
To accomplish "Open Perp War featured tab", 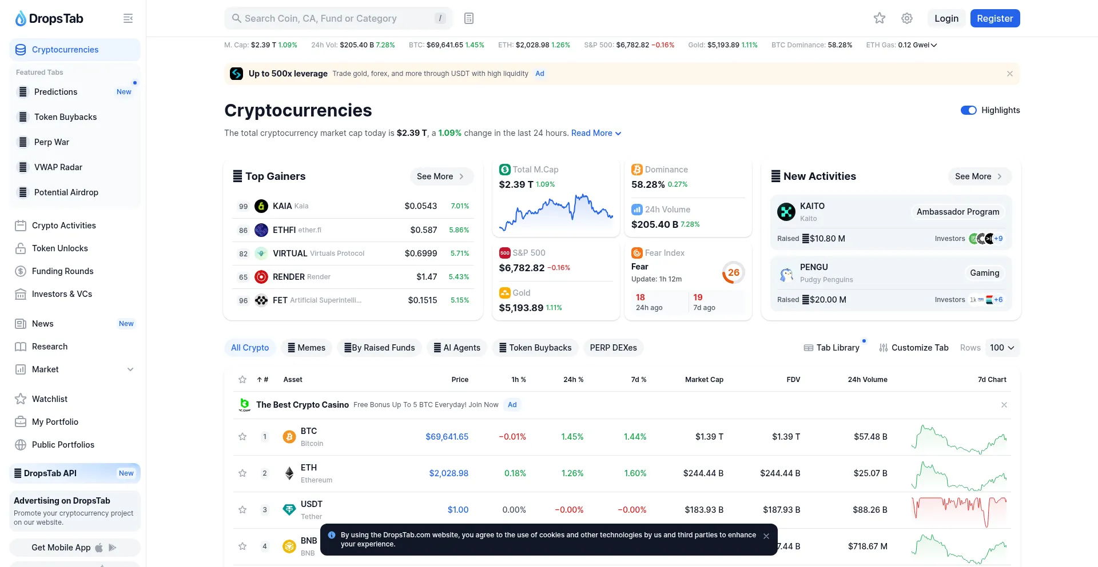I will click(75, 142).
